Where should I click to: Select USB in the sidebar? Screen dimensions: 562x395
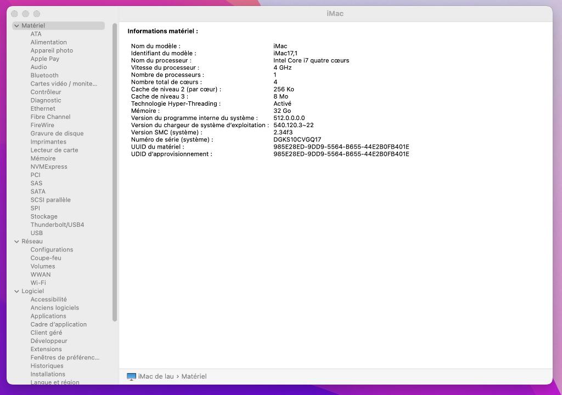click(x=36, y=233)
